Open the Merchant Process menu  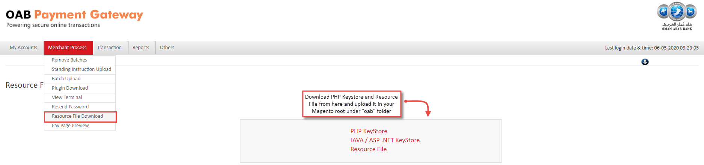click(67, 48)
